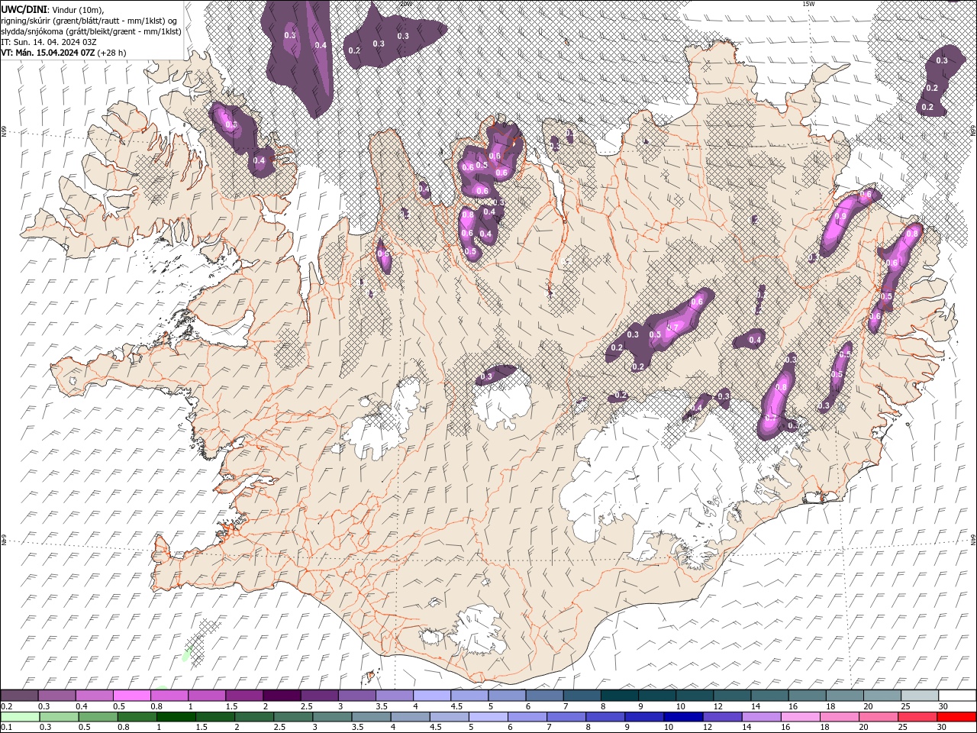This screenshot has height=733, width=977.
Task: Click the '0.1' label on the lower colour scale
Action: point(5,728)
